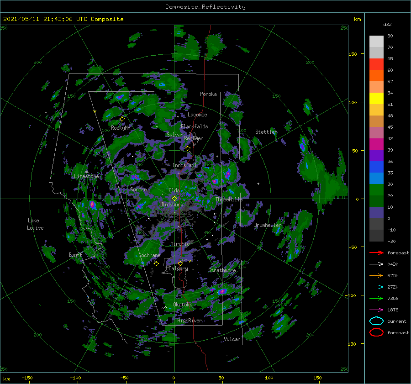Click the magenta 18TS arrow icon
The width and height of the screenshot is (411, 384).
tap(376, 310)
